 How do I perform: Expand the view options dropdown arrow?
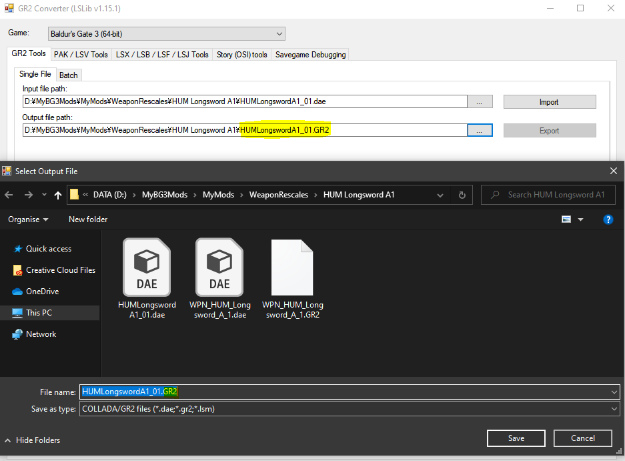pyautogui.click(x=581, y=219)
